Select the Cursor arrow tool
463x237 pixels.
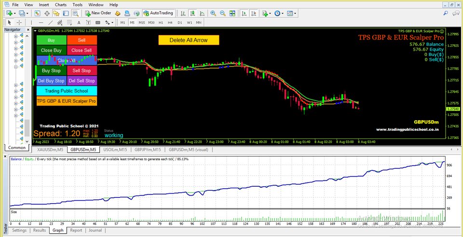[x=10, y=22]
